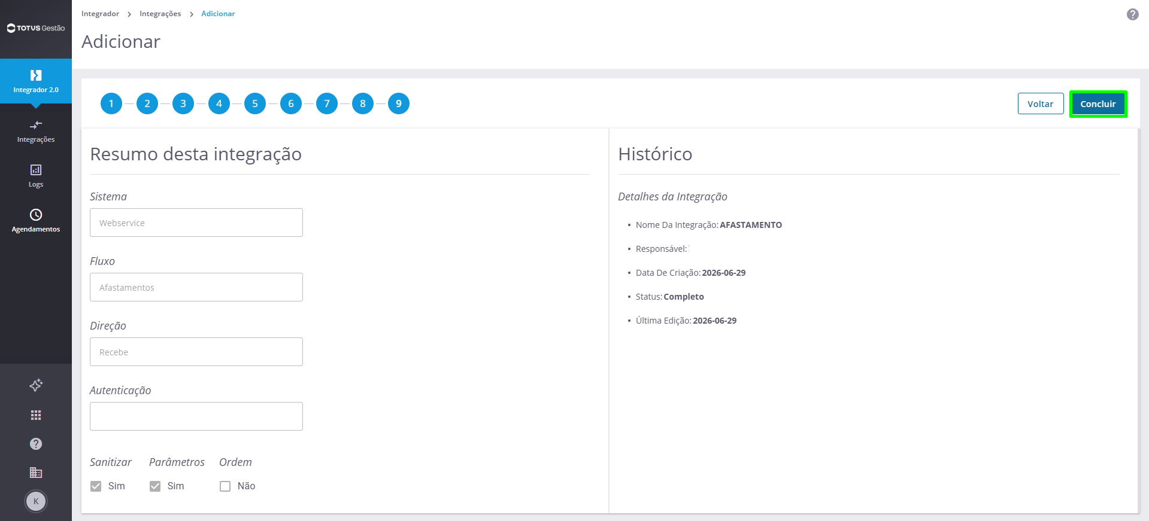Viewport: 1149px width, 521px height.
Task: Click the sparkle AI assistant icon
Action: (36, 385)
